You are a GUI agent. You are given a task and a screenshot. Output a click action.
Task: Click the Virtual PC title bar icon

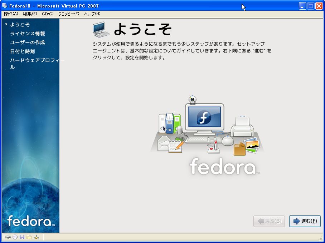5,6
